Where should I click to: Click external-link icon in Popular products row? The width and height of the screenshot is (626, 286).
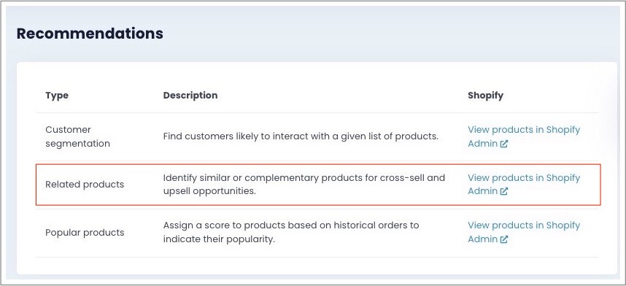(504, 239)
